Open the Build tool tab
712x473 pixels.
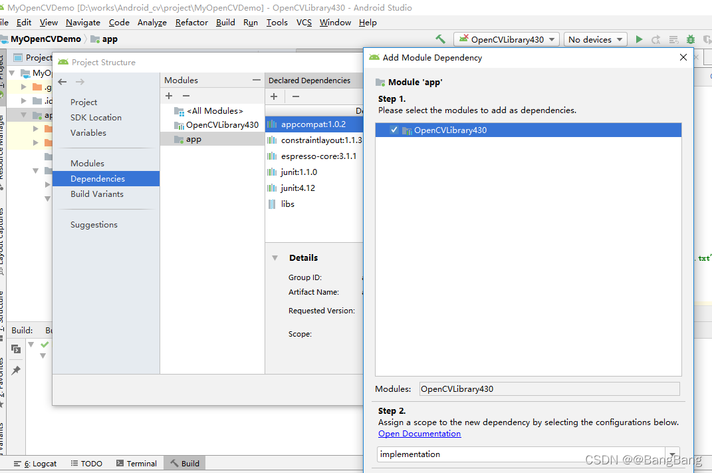(185, 464)
